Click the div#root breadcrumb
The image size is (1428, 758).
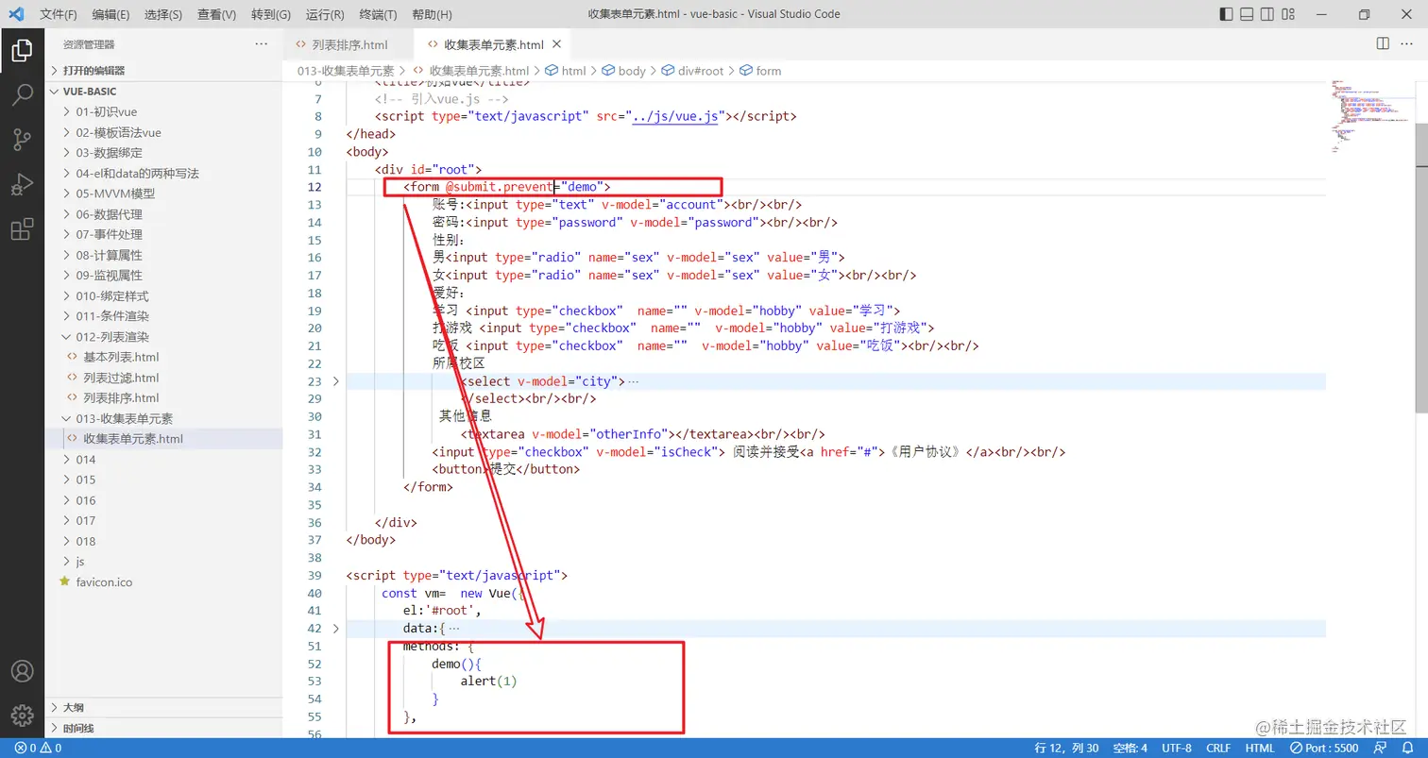click(x=692, y=71)
